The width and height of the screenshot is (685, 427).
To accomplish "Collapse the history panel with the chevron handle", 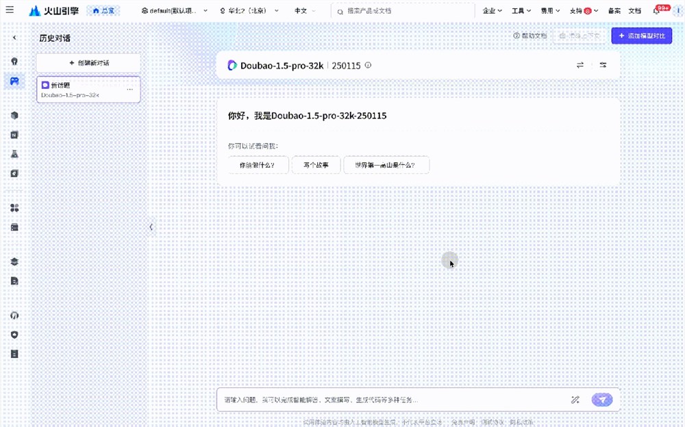I will click(151, 227).
